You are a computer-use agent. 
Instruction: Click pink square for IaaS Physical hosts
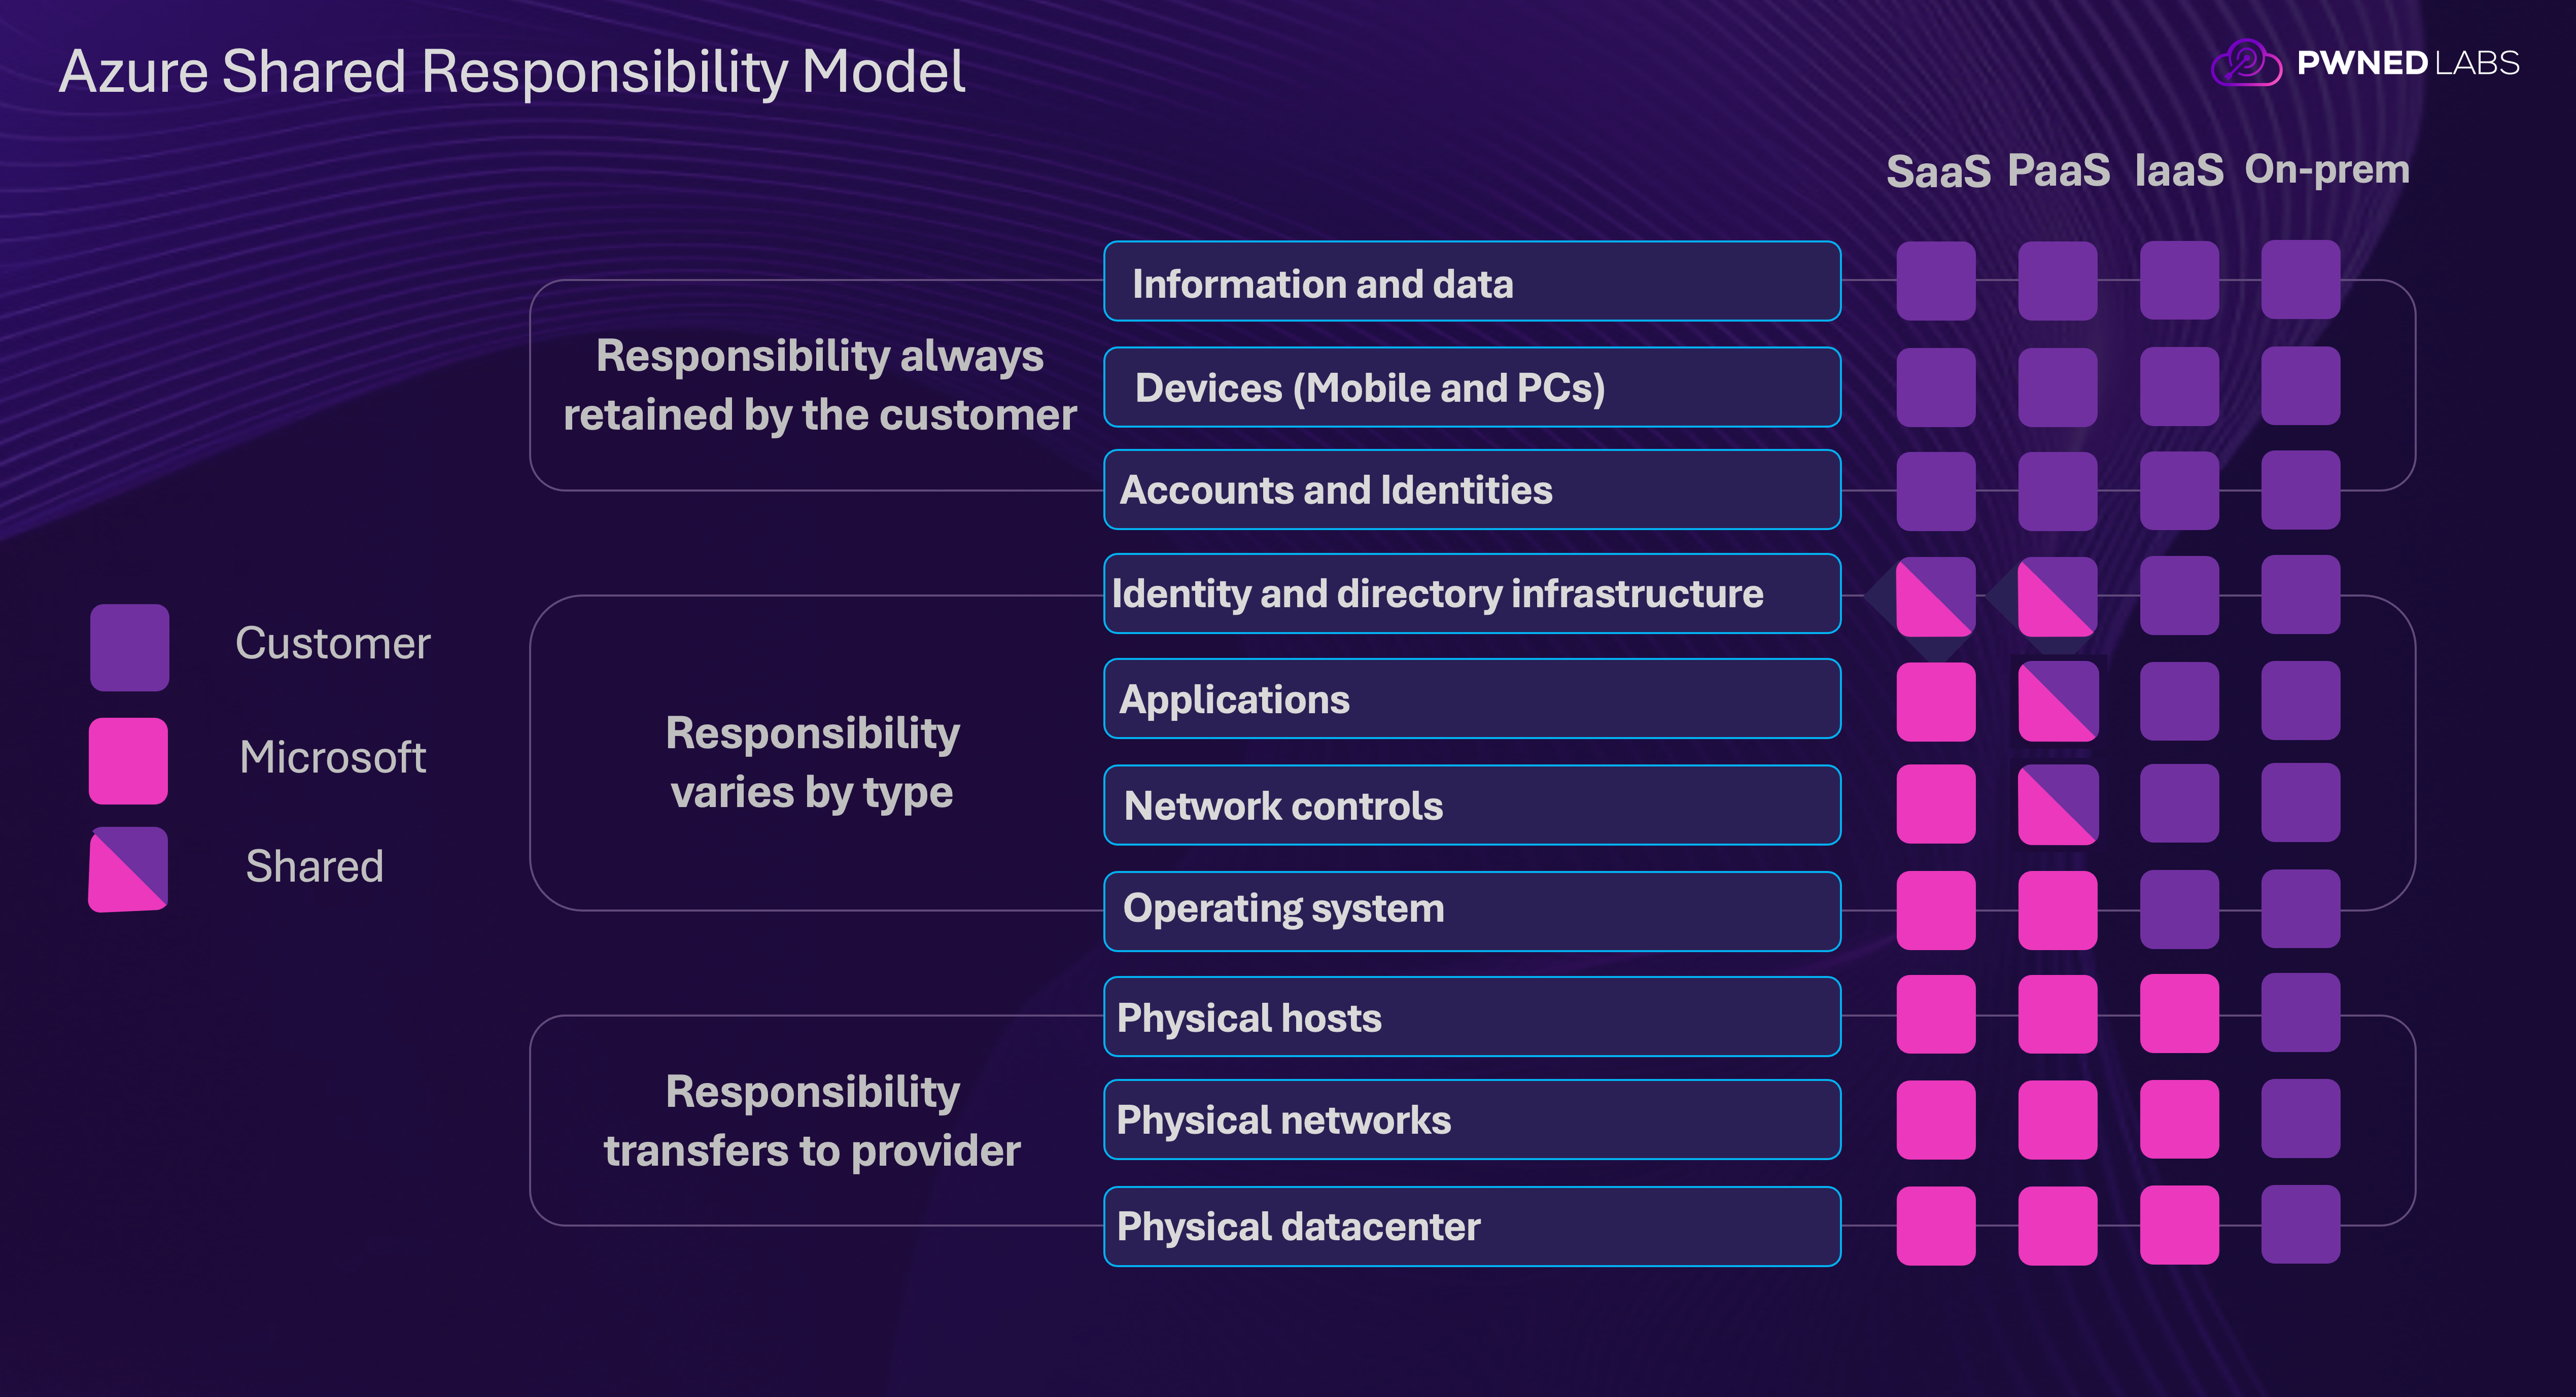(2178, 1014)
